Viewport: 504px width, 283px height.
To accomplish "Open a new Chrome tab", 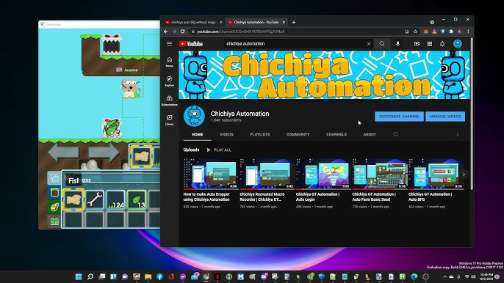I will (293, 22).
